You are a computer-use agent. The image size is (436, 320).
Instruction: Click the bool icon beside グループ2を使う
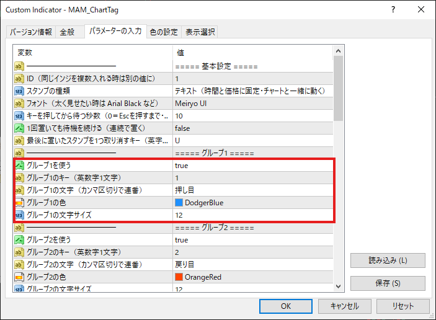pos(19,239)
